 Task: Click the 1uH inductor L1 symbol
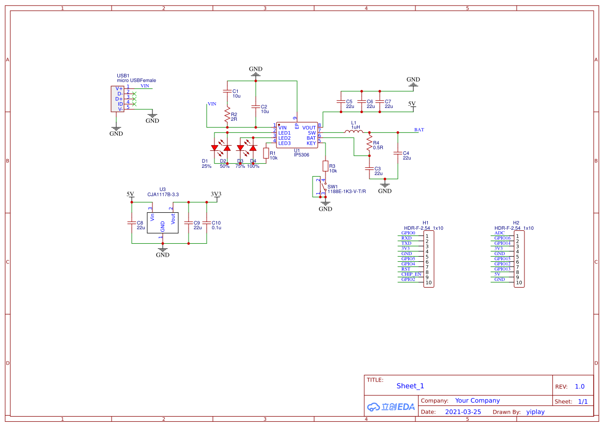[354, 132]
